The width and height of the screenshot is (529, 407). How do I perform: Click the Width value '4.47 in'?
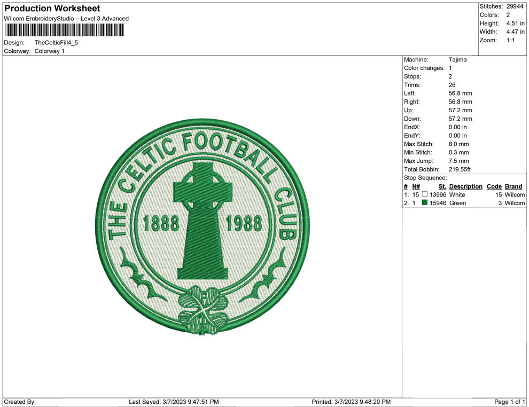[x=516, y=32]
